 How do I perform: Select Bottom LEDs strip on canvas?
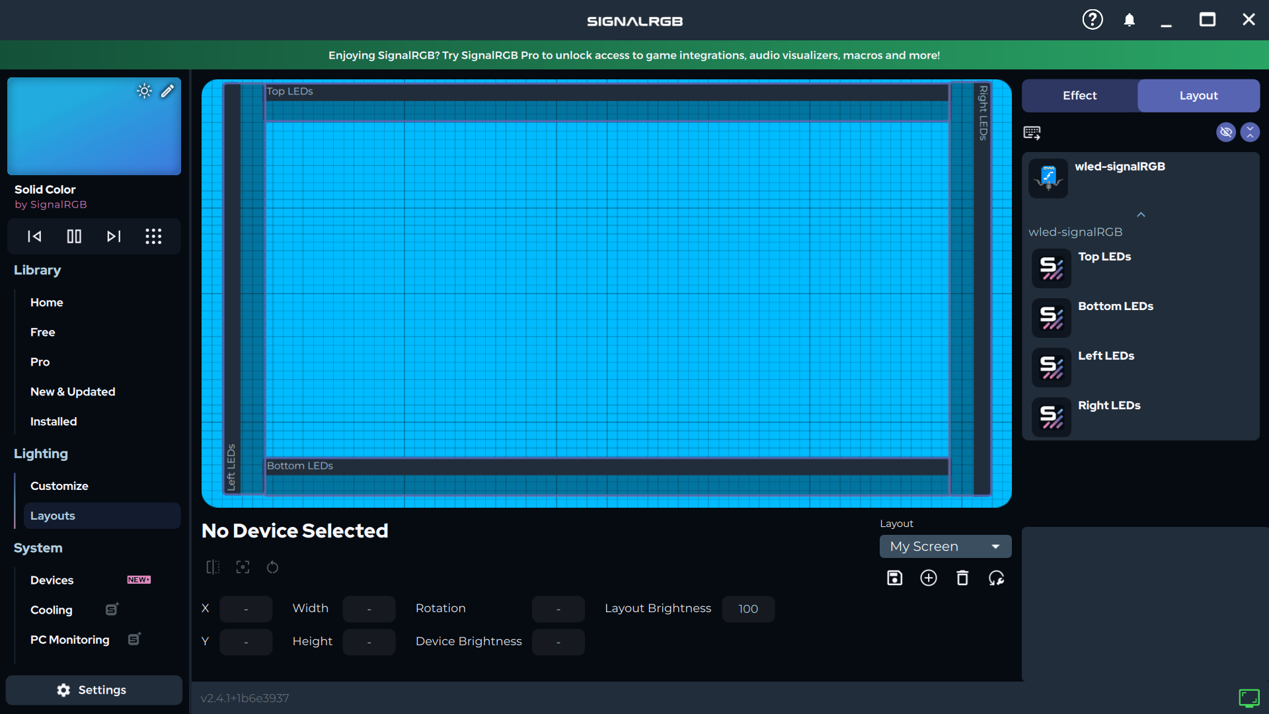[607, 476]
